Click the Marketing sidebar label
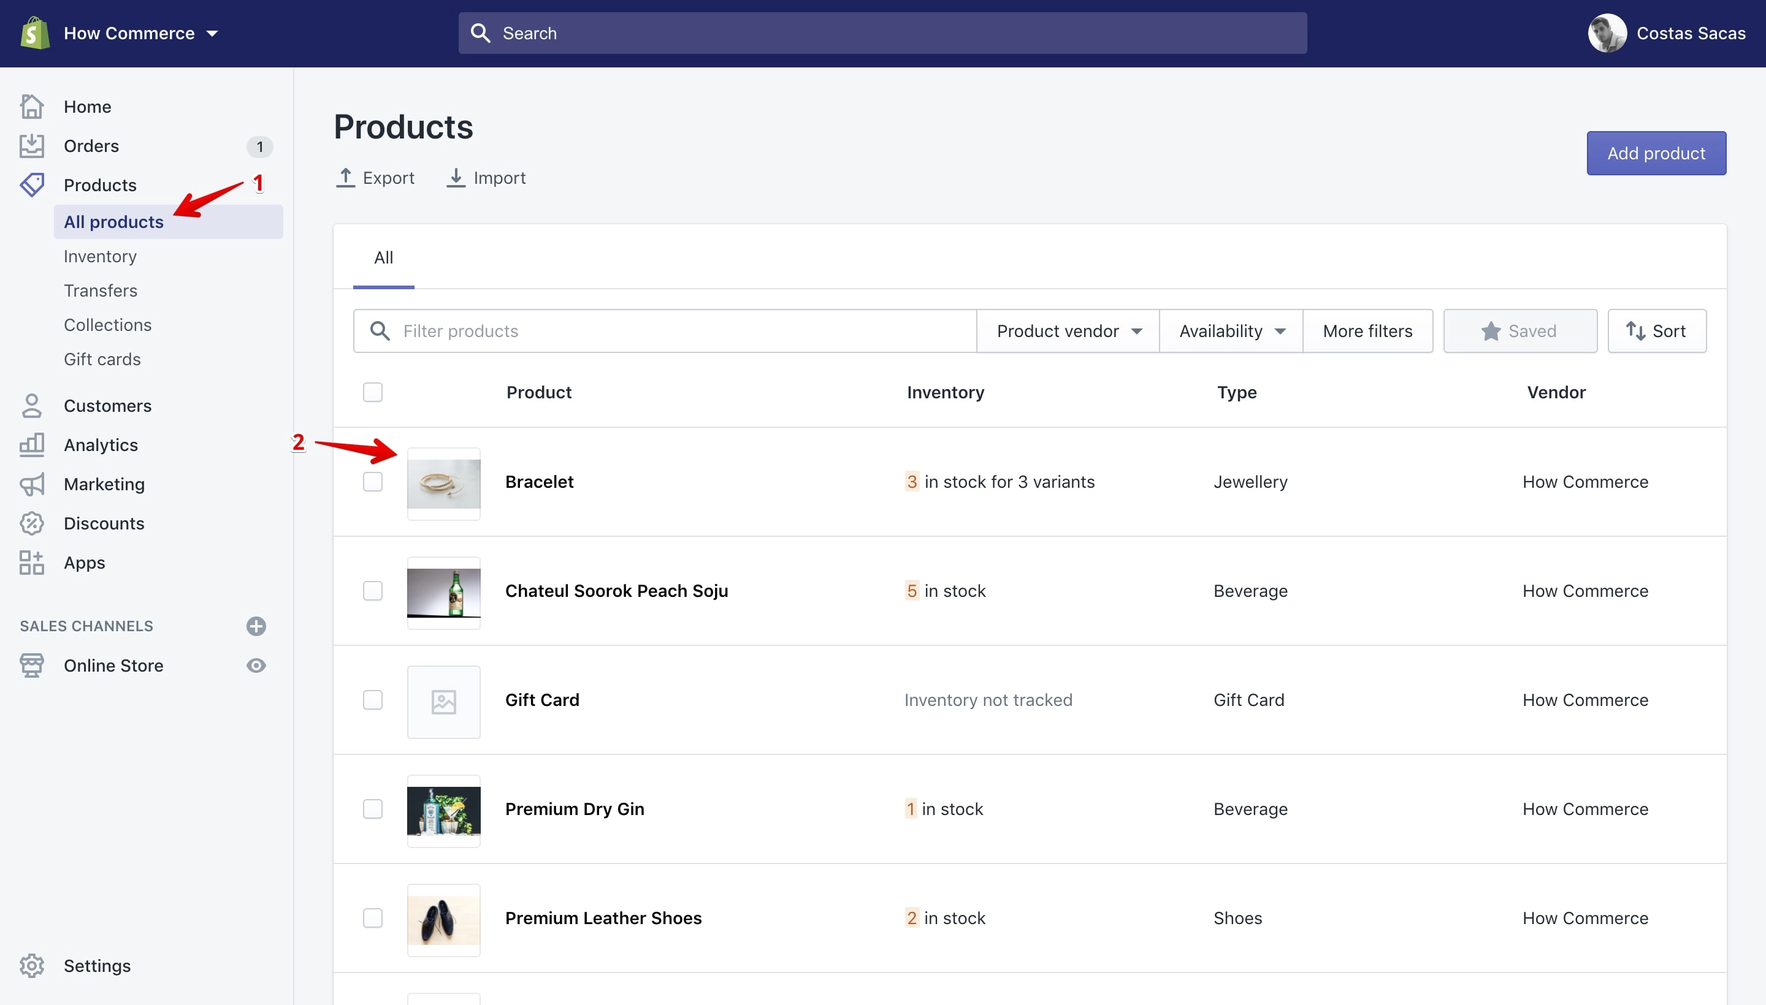Screen dimensions: 1766x1005 (x=104, y=485)
